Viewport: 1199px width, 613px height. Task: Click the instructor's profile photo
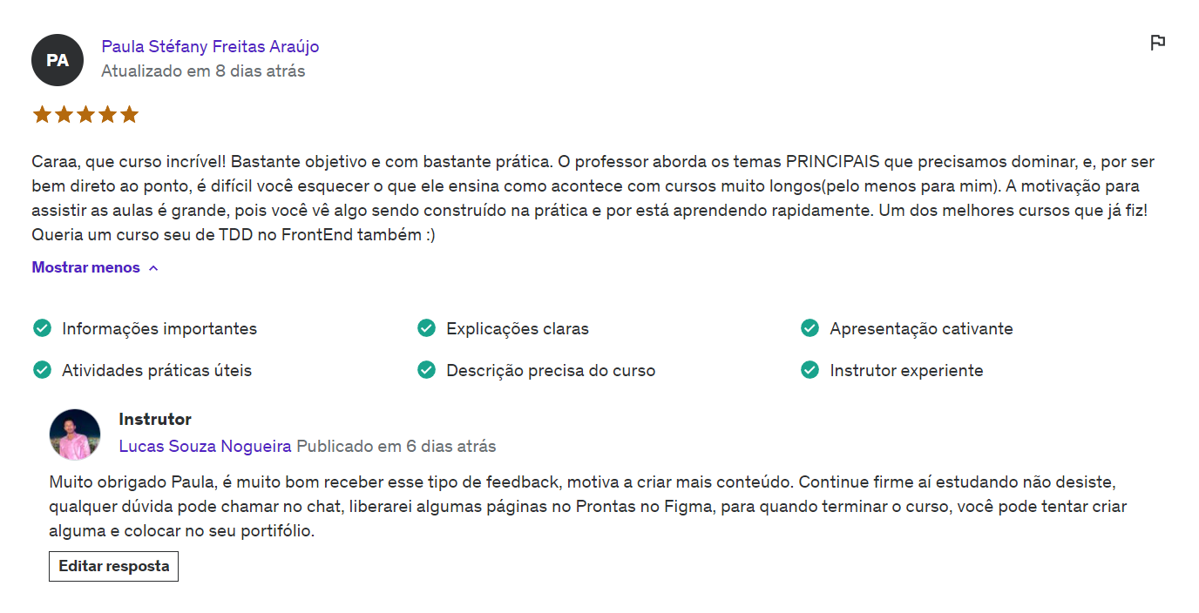75,434
